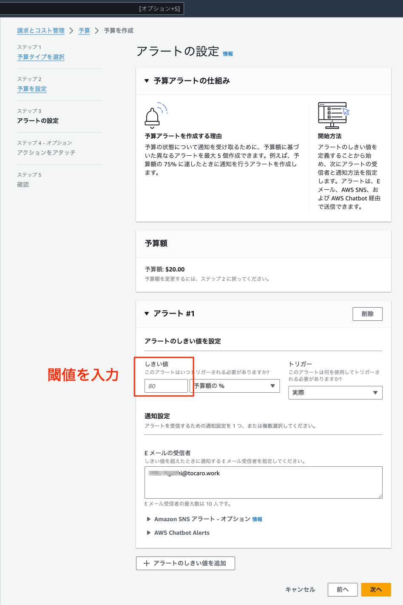Add threshold via アラートのしきい値を追加

[185, 562]
